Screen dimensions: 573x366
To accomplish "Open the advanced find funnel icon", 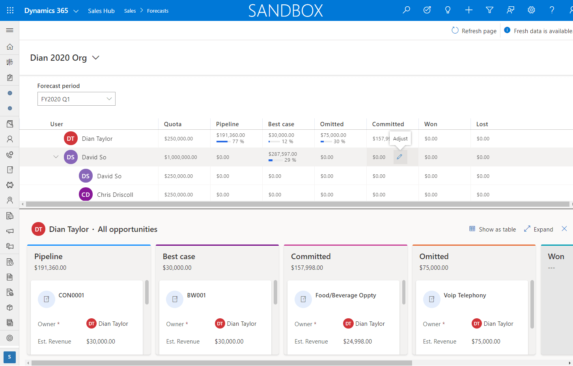I will [489, 10].
